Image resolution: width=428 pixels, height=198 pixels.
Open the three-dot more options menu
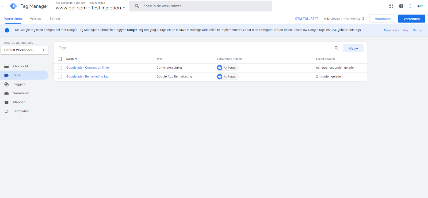[410, 6]
